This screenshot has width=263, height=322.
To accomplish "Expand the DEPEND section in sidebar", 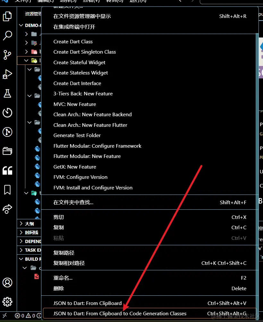I will 29,241.
